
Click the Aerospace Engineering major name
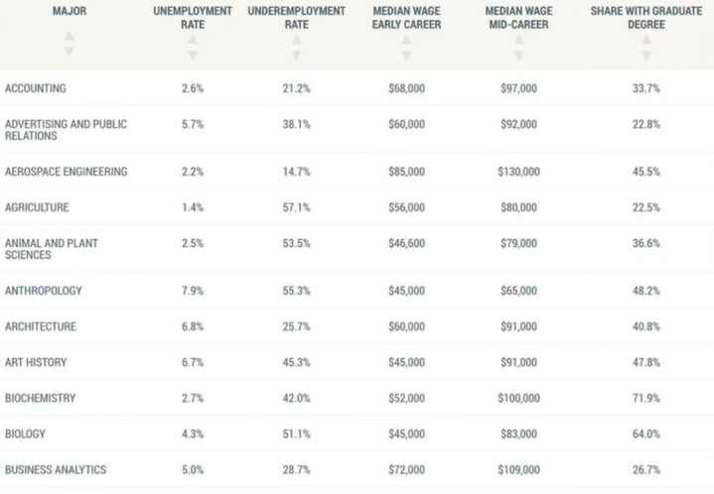(66, 172)
